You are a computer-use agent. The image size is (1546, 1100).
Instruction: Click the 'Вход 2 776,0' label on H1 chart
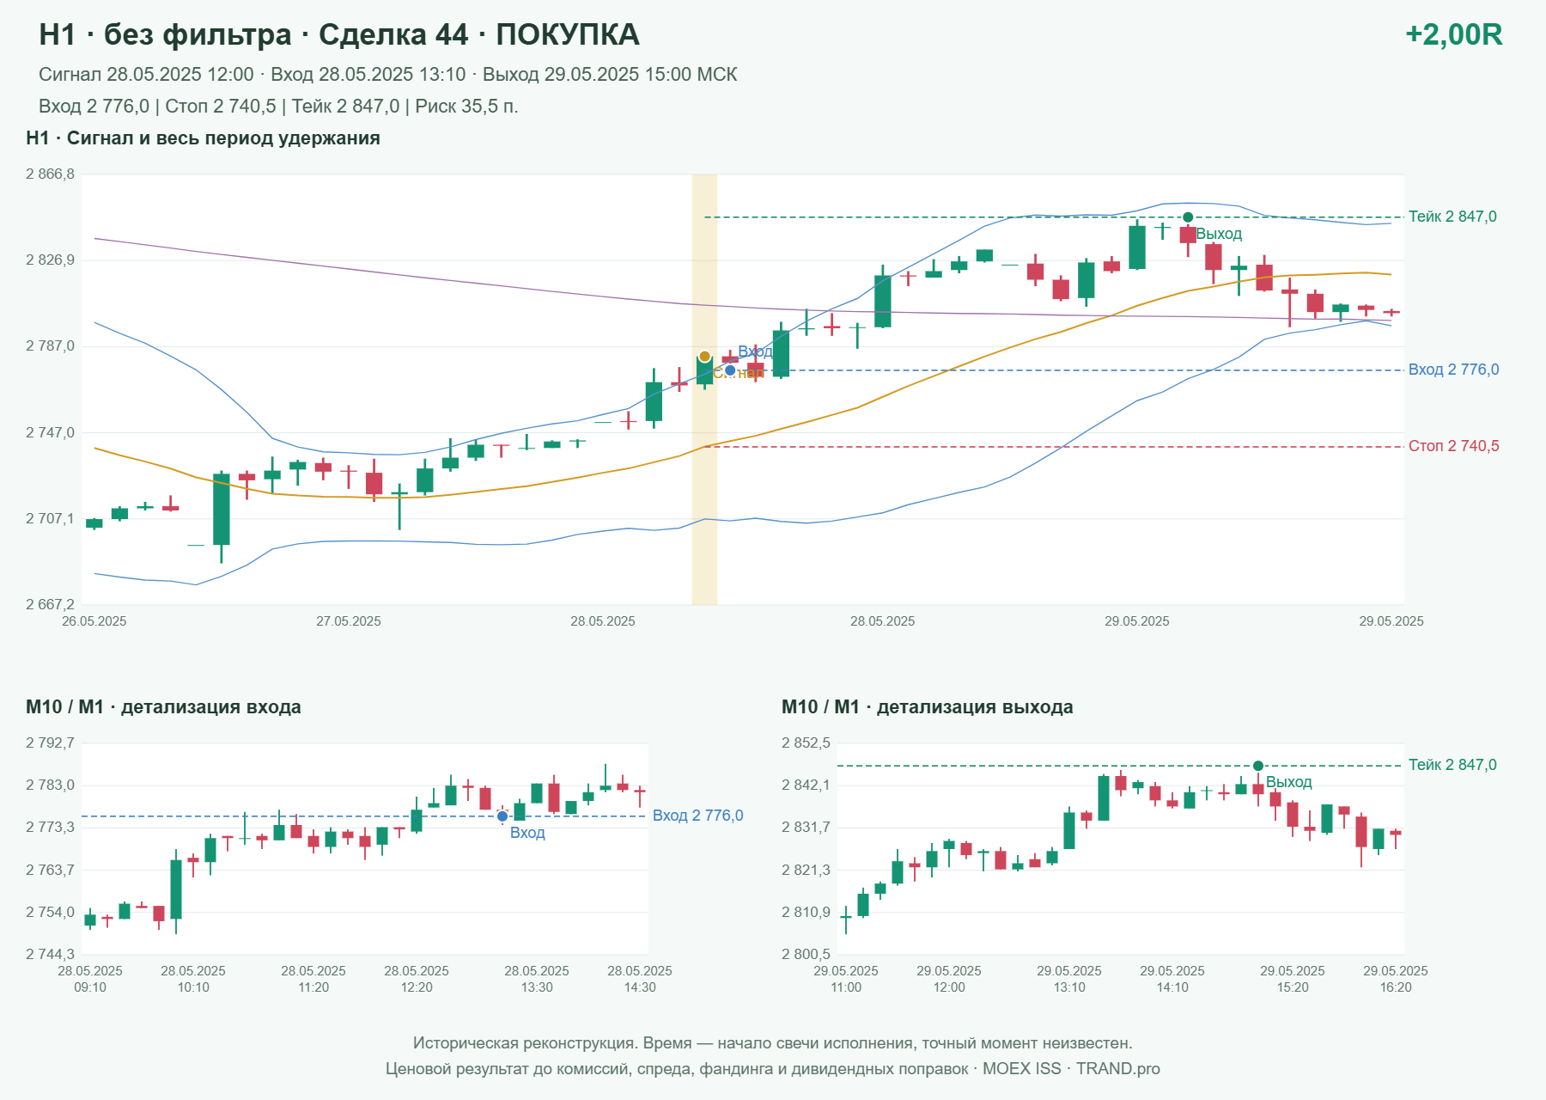[x=1453, y=370]
